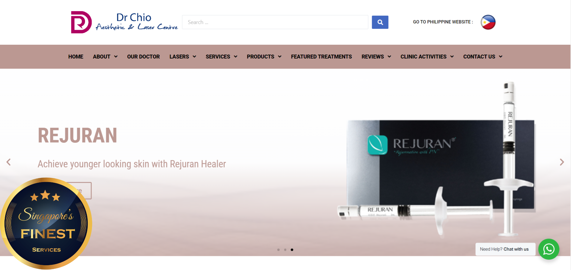
Task: Click the Dr Chio clinic logo
Action: pos(124,22)
